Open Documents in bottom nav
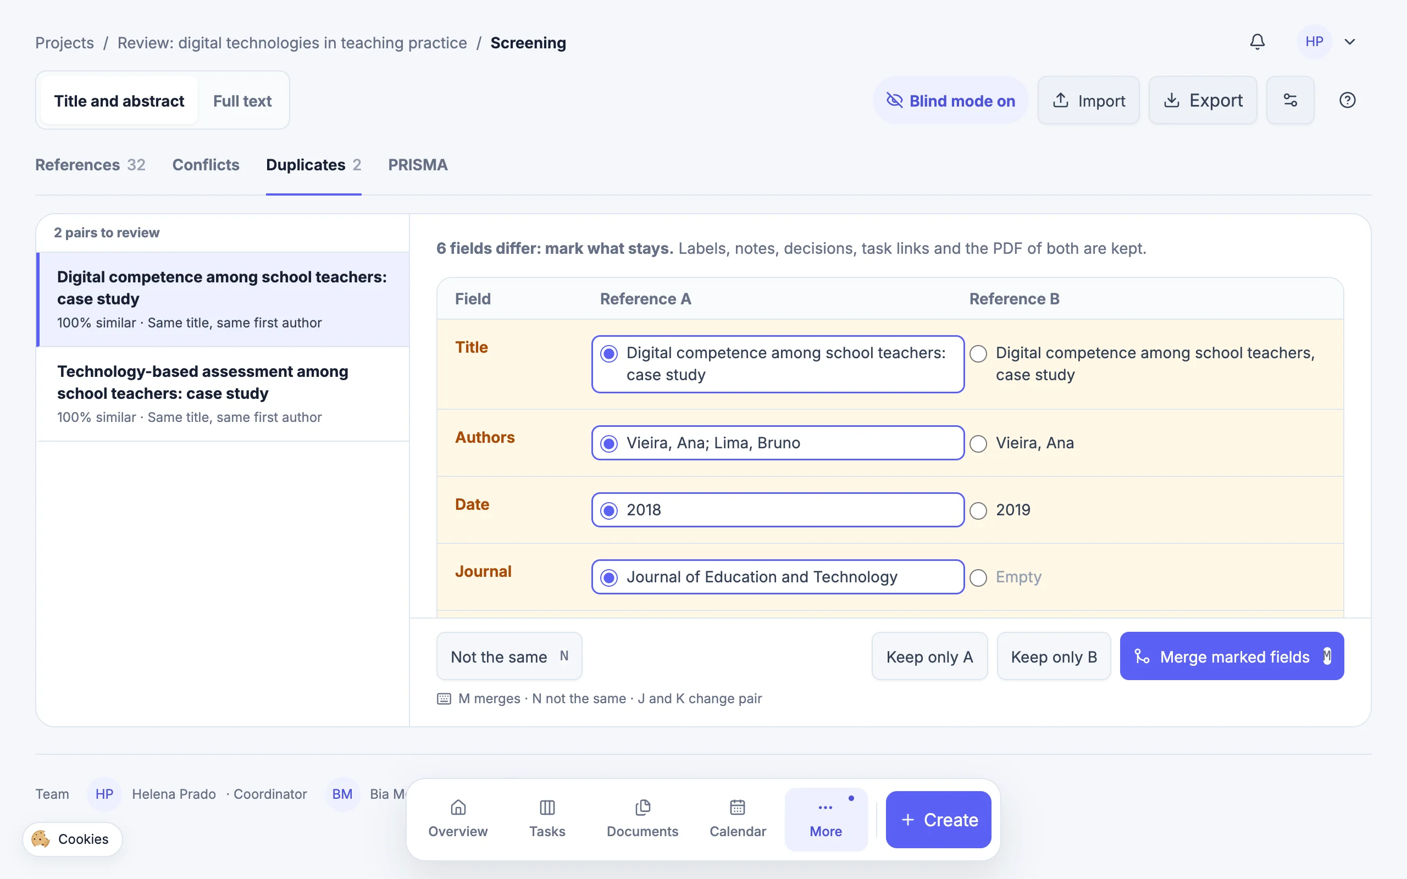 pos(642,819)
